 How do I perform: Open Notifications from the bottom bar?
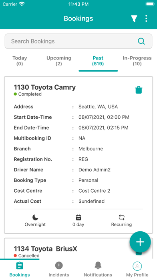(98, 269)
